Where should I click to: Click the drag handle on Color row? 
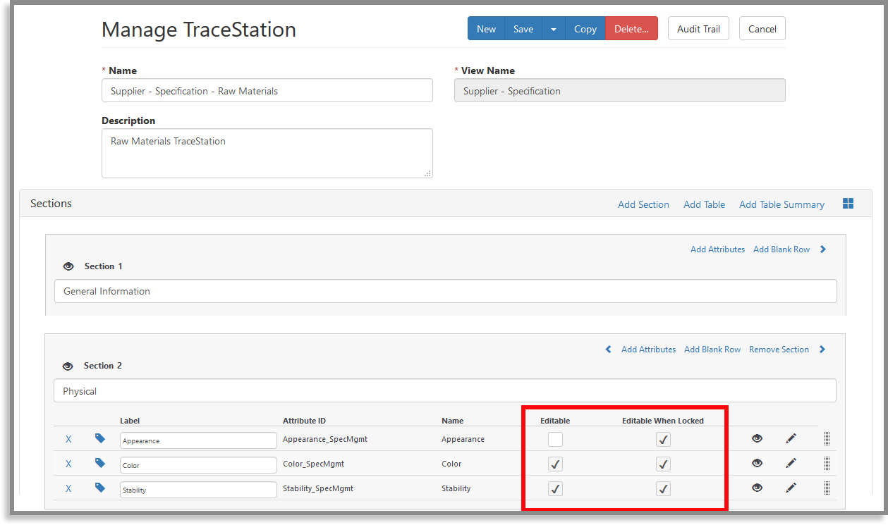coord(827,464)
